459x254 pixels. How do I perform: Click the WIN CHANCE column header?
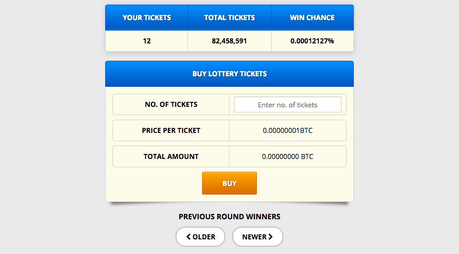coord(312,18)
